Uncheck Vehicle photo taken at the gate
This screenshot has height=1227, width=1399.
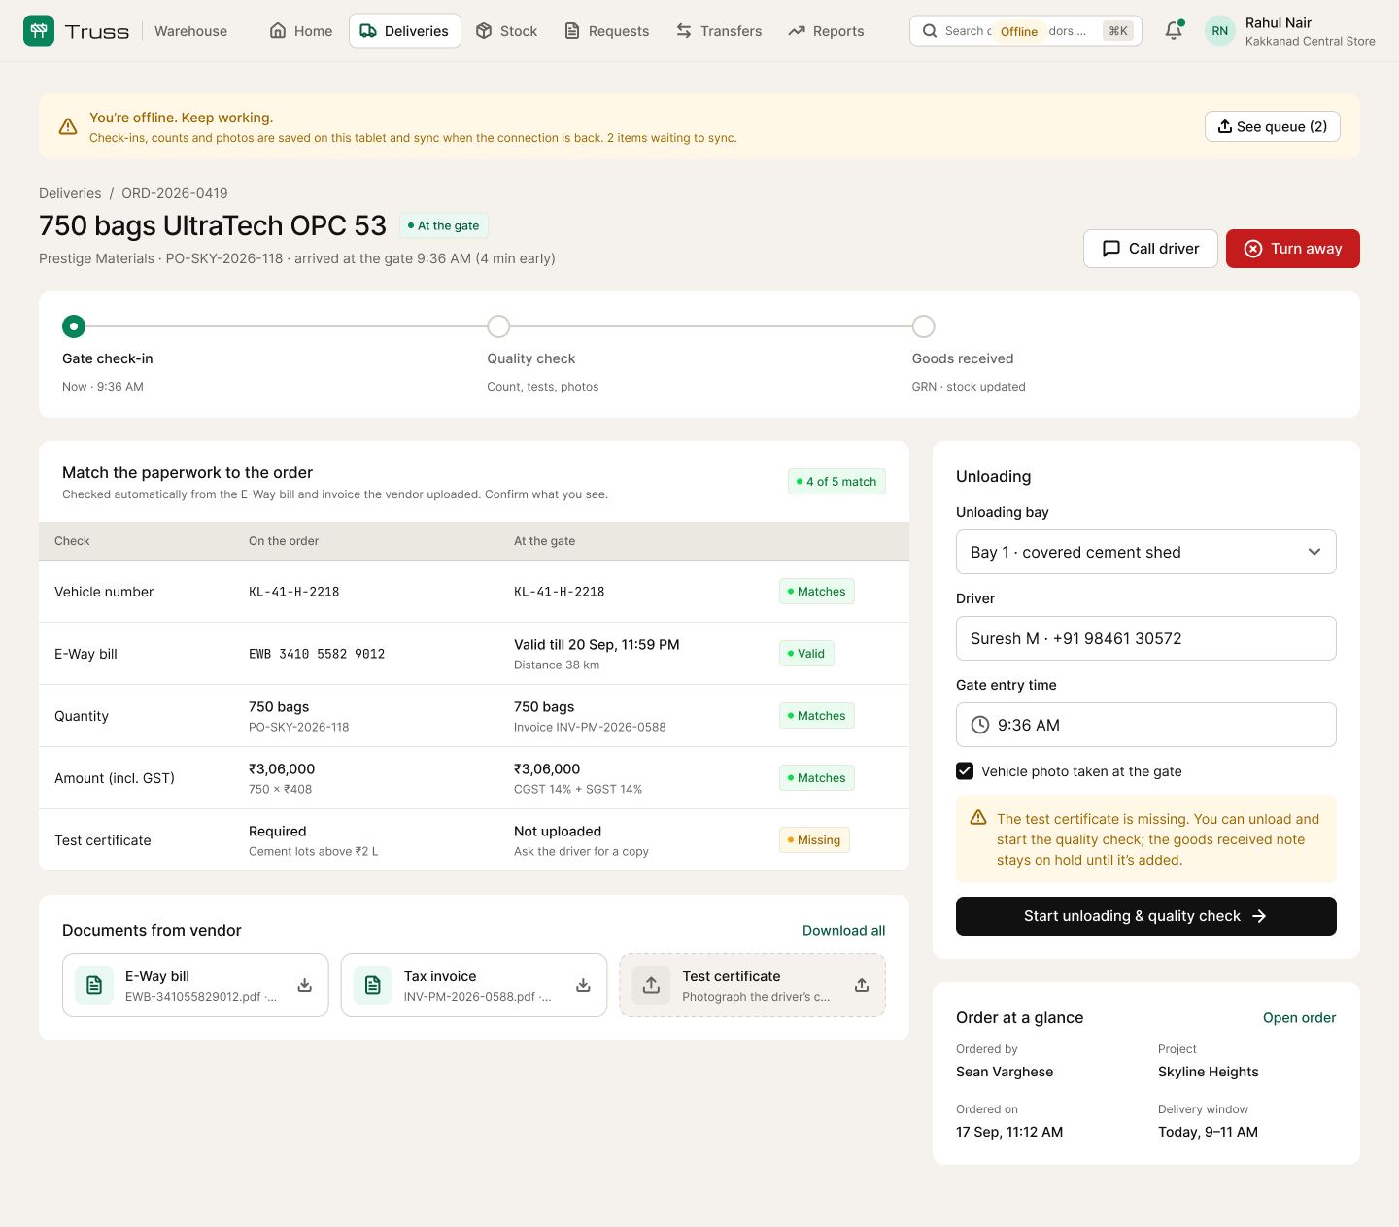[965, 771]
